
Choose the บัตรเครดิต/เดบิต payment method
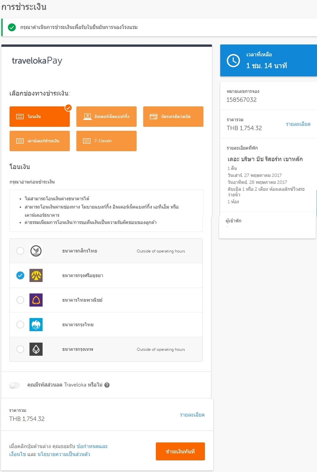[x=173, y=117]
